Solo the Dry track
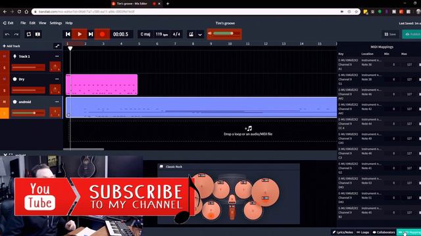Viewport: 421px width, 236px height. pyautogui.click(x=5, y=90)
